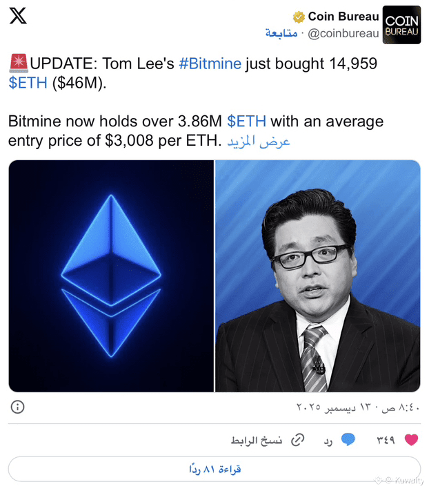429x491 pixels.
Task: Open the Tom Lee photo
Action: (318, 276)
